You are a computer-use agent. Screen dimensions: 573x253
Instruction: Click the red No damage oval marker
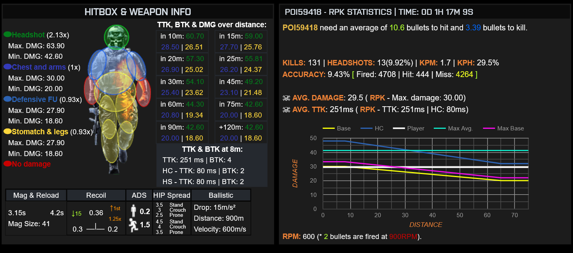[7, 164]
